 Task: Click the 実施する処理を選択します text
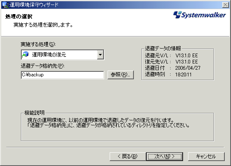43,25
